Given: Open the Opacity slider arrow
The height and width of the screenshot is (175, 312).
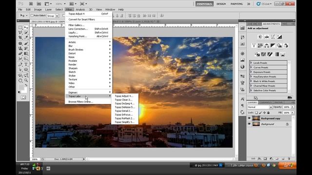Looking at the screenshot, I should point(292,107).
